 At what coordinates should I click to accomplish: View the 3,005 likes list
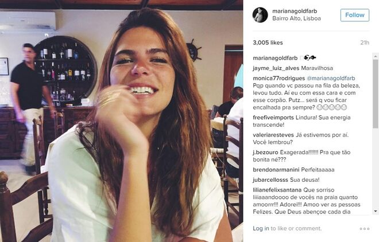pos(268,42)
